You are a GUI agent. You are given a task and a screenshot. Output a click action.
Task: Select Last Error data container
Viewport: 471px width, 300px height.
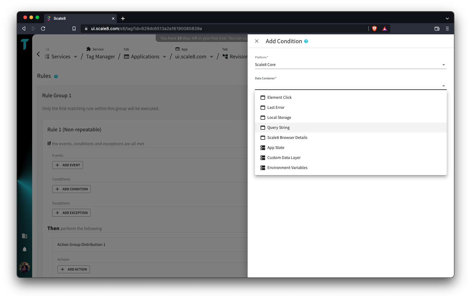(351, 107)
